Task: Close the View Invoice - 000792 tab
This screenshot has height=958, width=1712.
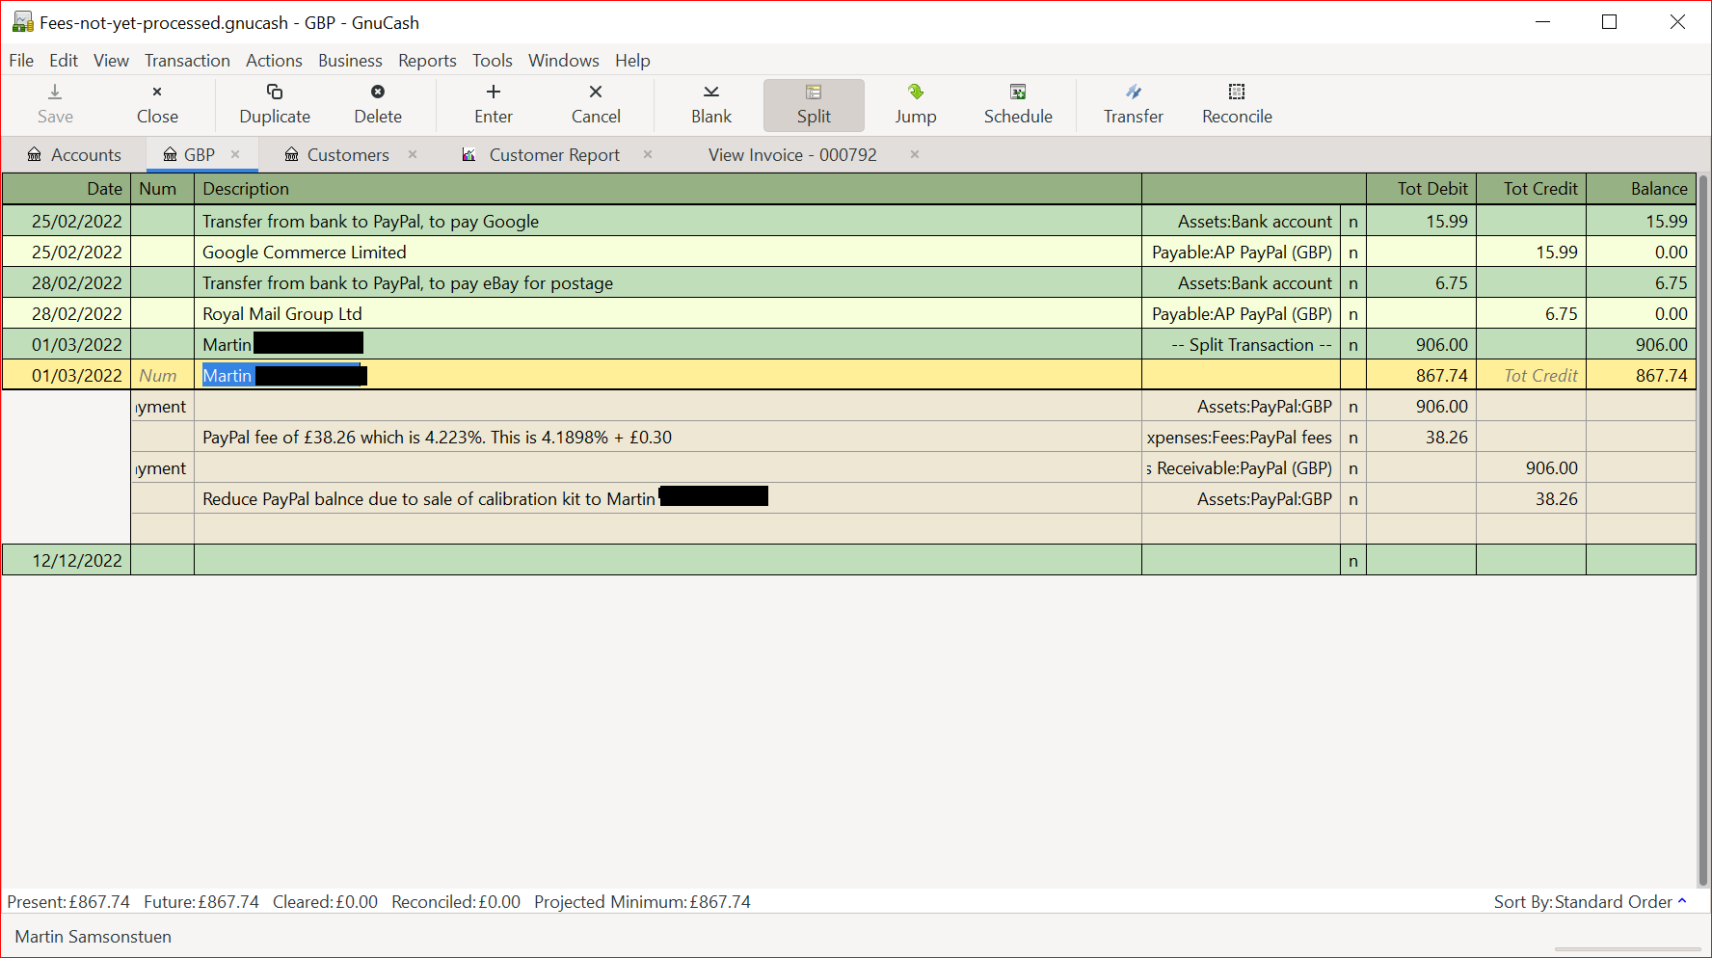Action: pyautogui.click(x=915, y=154)
